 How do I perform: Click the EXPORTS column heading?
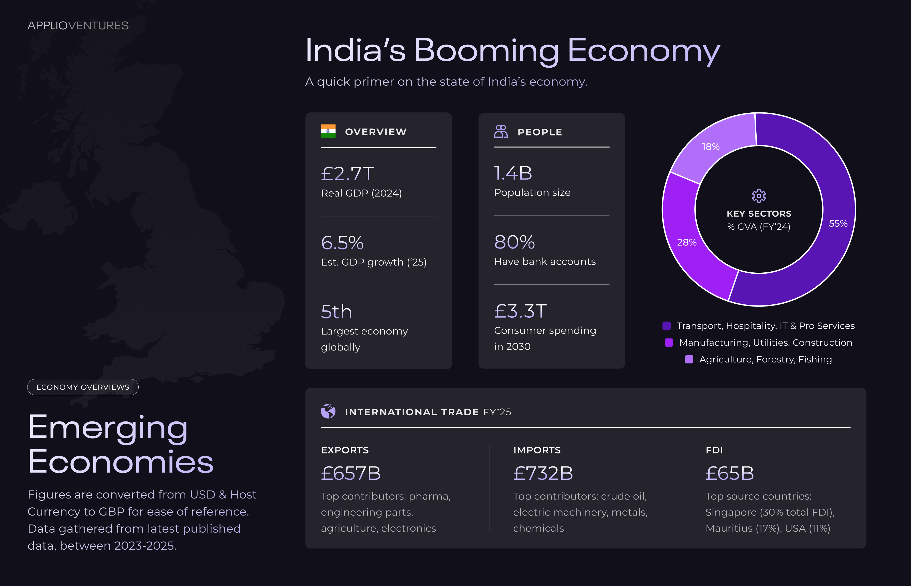(345, 450)
